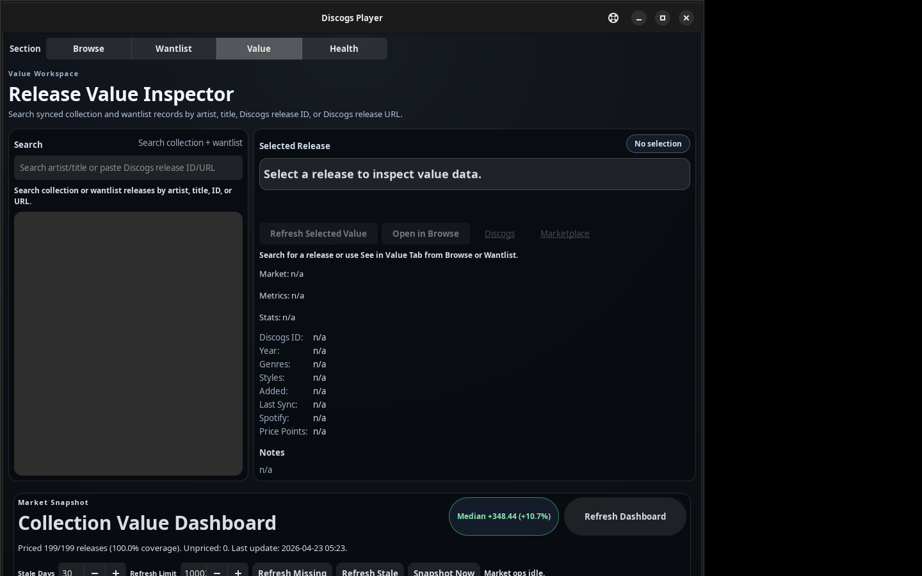Click the Median +348.44 badge
Screen dimensions: 922x576
tap(504, 516)
